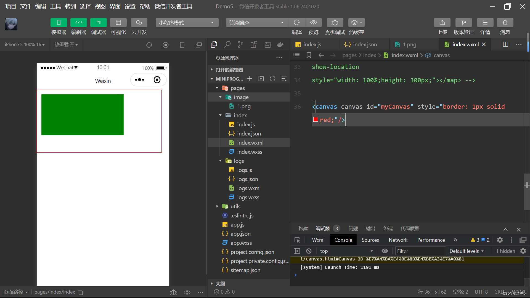Click the upload toolbar icon
Image resolution: width=530 pixels, height=298 pixels.
coord(442,23)
